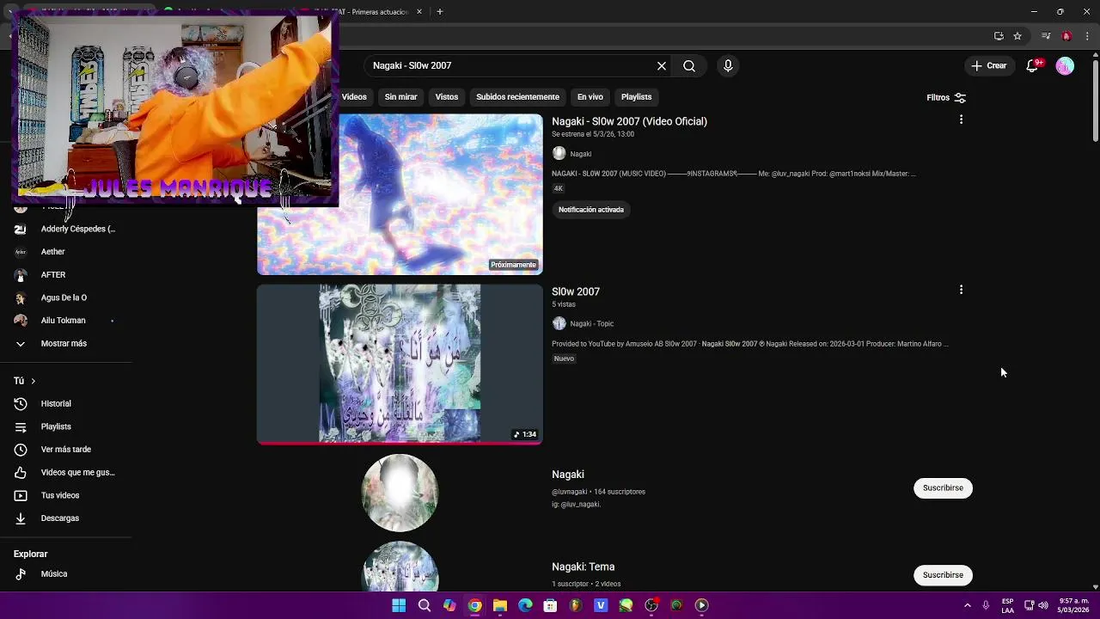Open YouTube notifications bell
1100x619 pixels.
(x=1033, y=65)
